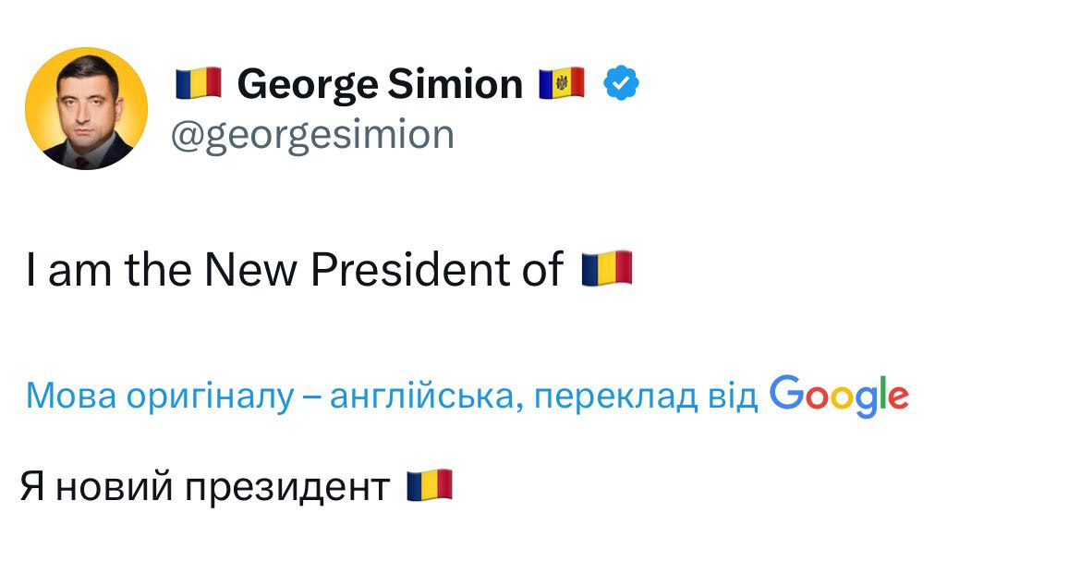Click the word "англійська" in the translation note
This screenshot has width=1081, height=574.
click(x=427, y=397)
